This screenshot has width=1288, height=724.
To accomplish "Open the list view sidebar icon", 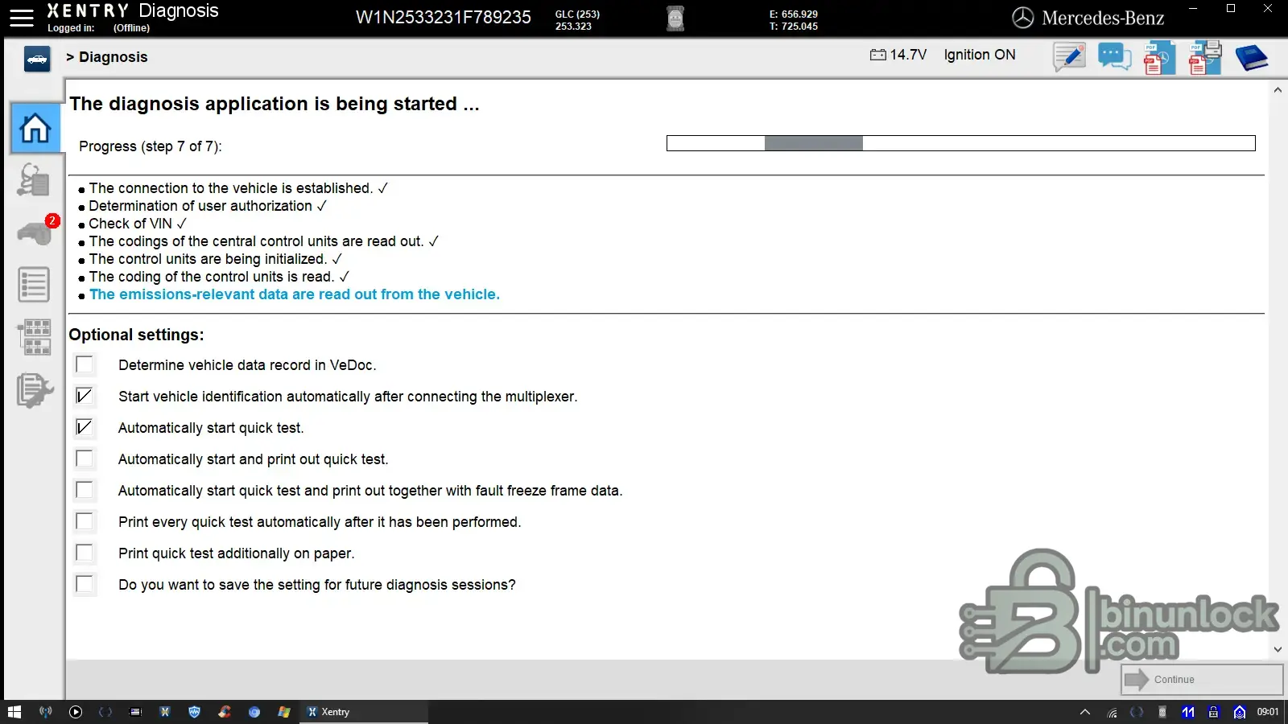I will [34, 285].
